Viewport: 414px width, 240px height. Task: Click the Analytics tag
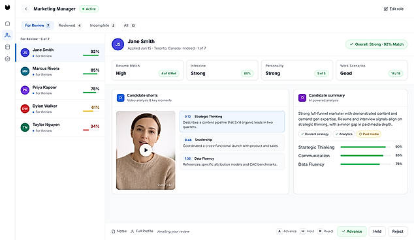(343, 134)
